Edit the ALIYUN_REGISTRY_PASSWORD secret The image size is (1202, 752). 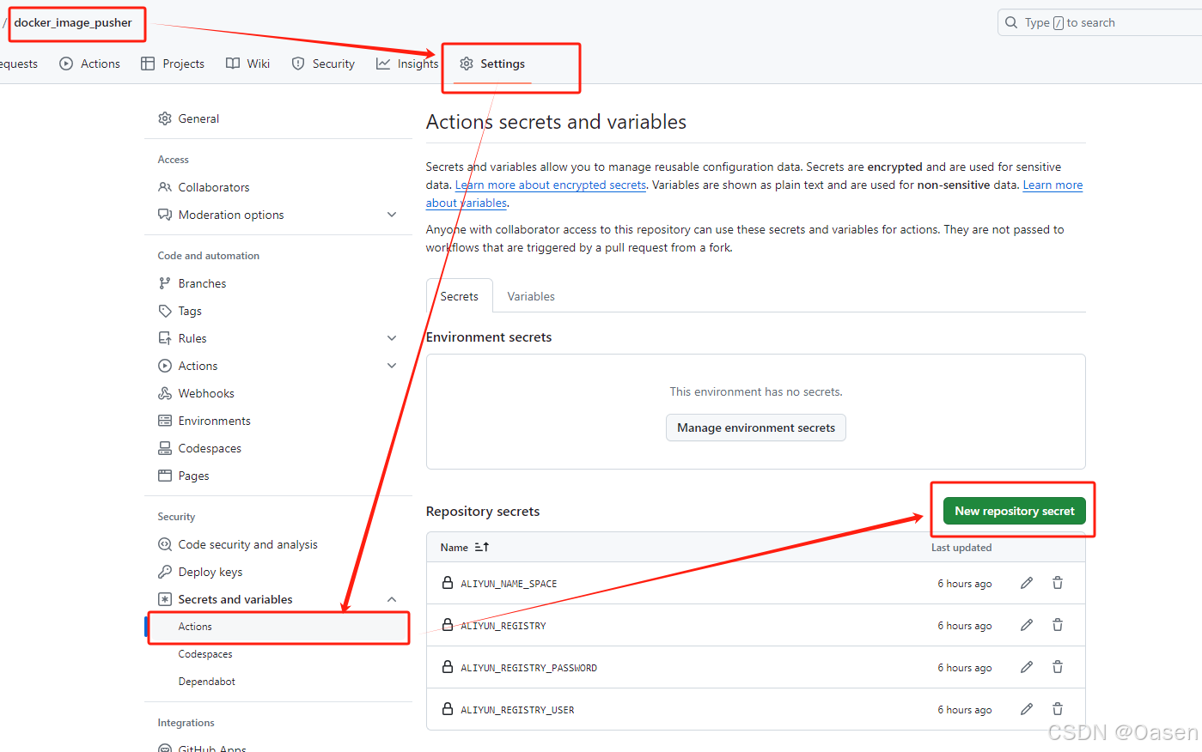tap(1027, 667)
